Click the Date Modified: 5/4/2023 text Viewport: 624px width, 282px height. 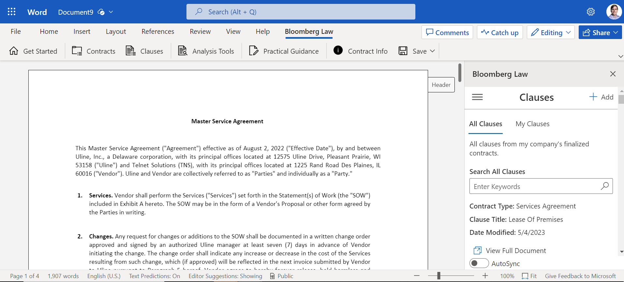tap(507, 233)
